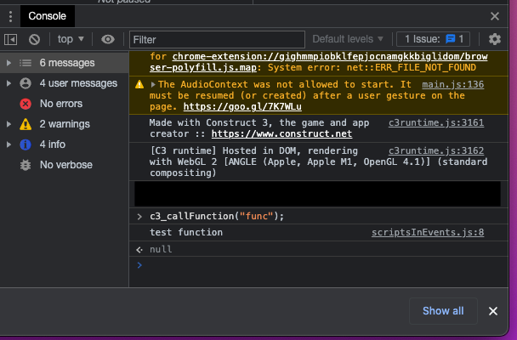The height and width of the screenshot is (340, 517).
Task: Click the 'test function' log output
Action: coord(186,233)
